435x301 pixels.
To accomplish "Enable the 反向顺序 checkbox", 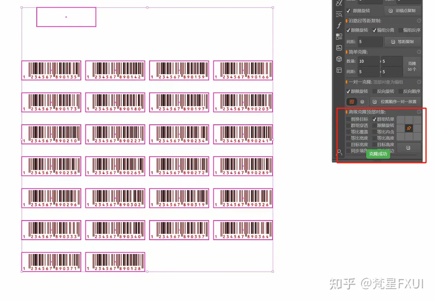I will tap(401, 91).
